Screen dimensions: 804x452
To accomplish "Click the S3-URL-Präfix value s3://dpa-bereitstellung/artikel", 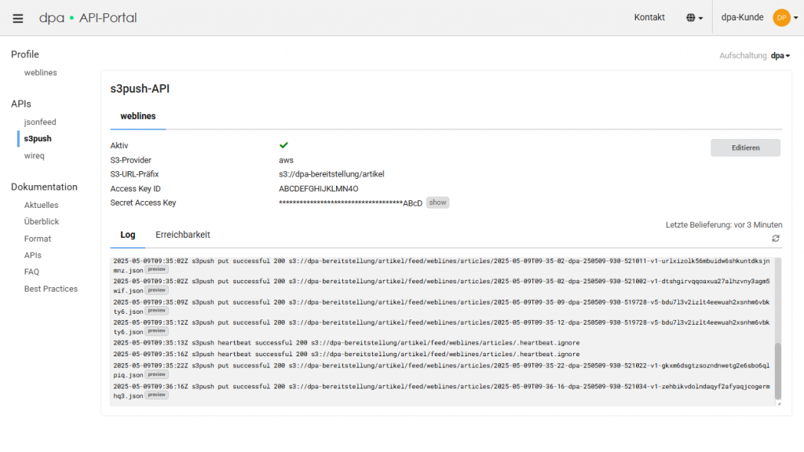I will 331,174.
